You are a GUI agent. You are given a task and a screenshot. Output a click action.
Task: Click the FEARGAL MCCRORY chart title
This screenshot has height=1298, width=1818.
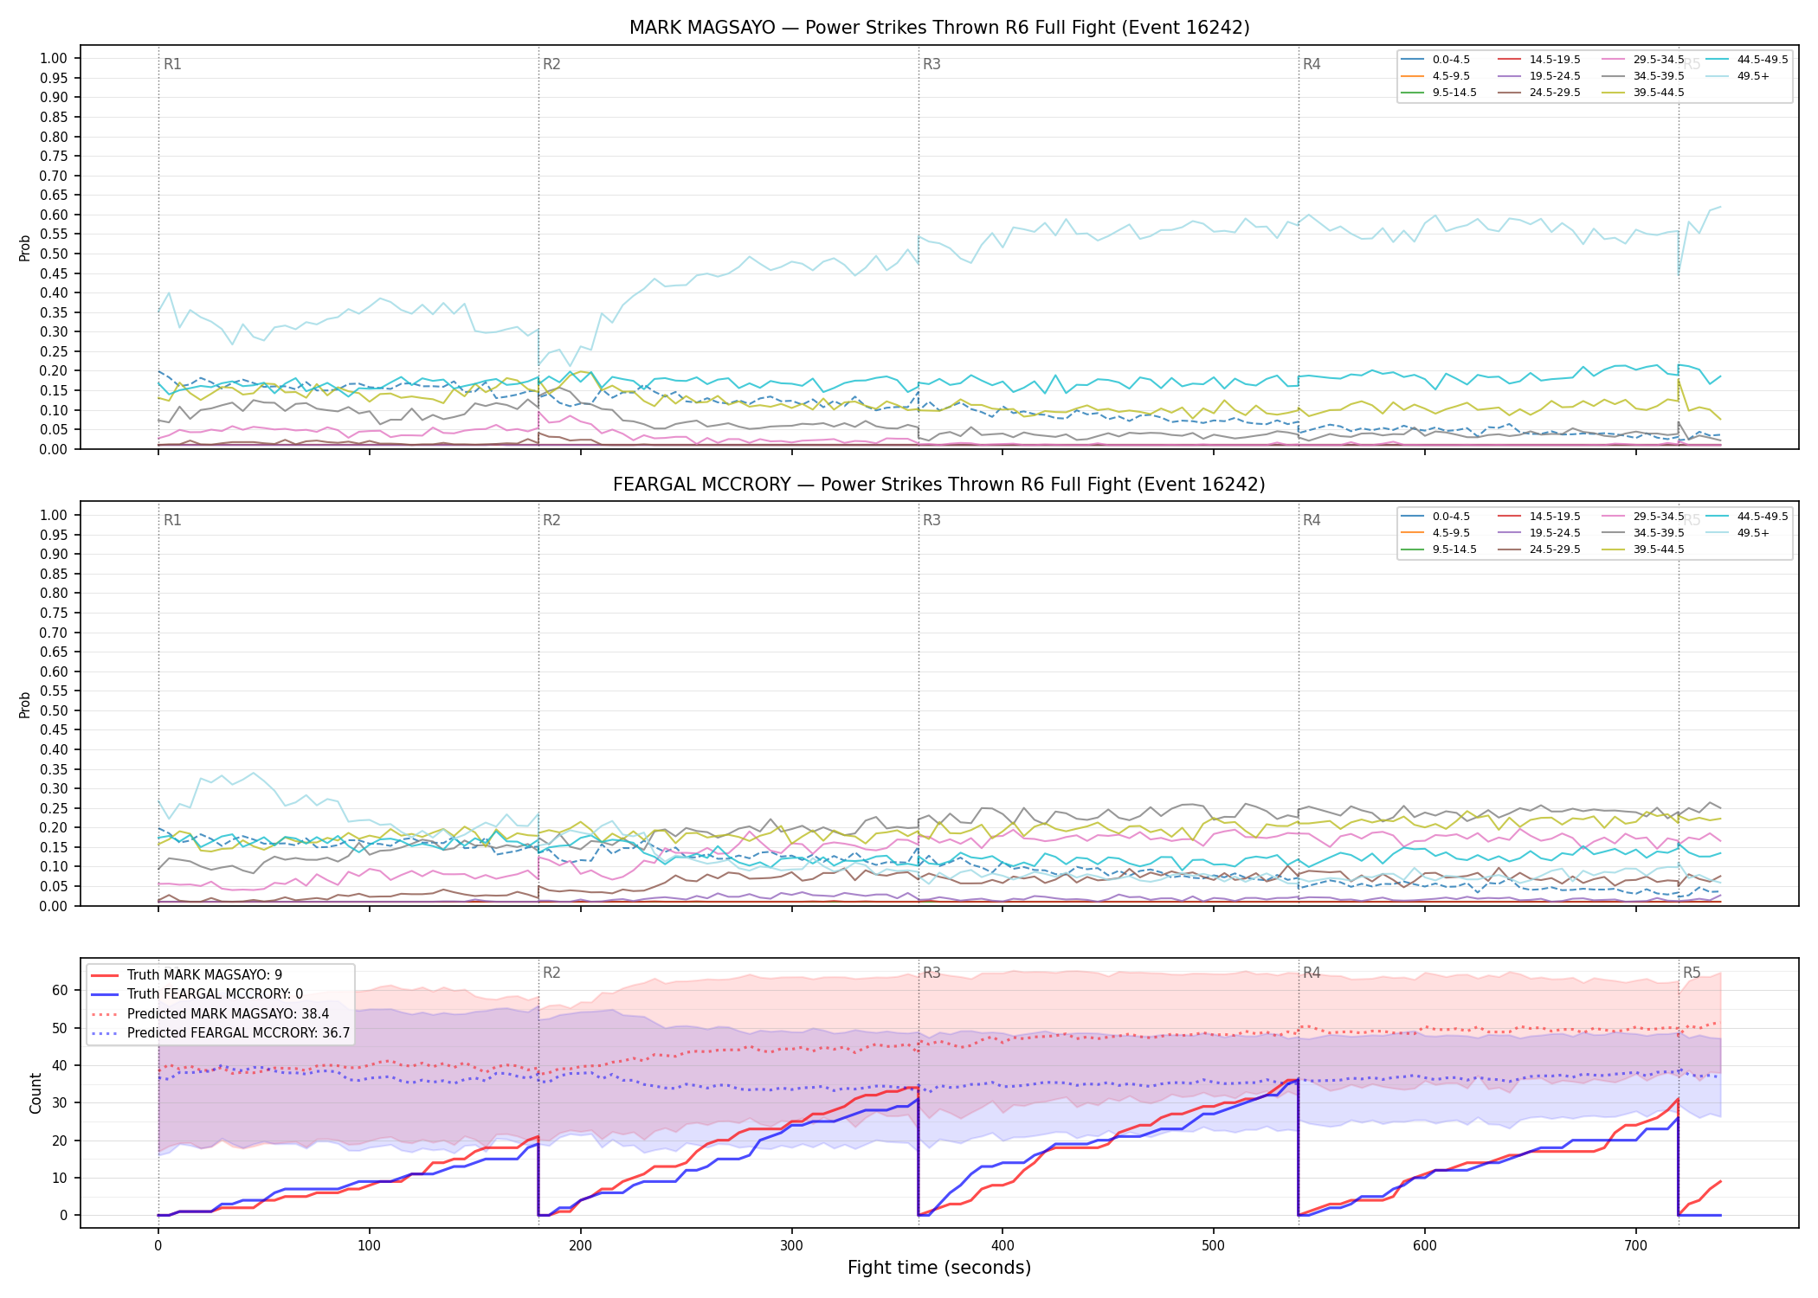pos(939,485)
